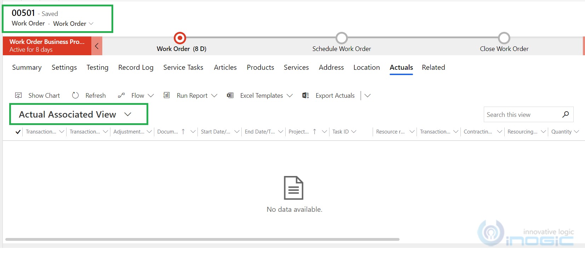The image size is (585, 261).
Task: Click the Excel Templates icon
Action: (x=230, y=95)
